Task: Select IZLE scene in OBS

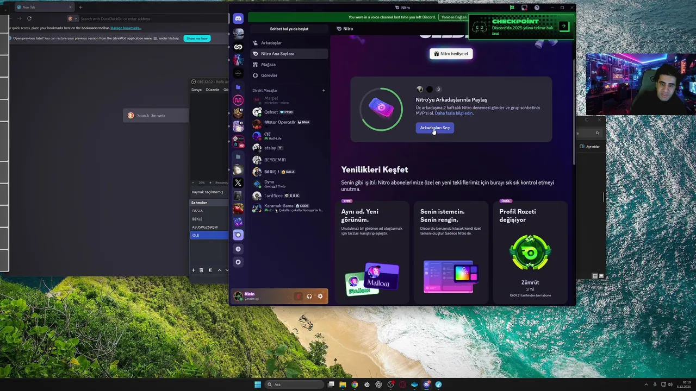Action: tap(209, 235)
